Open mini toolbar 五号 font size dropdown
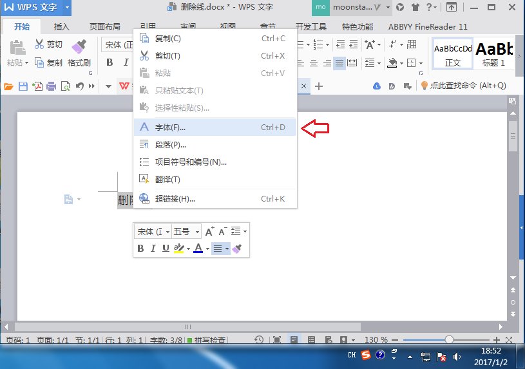 [x=197, y=232]
